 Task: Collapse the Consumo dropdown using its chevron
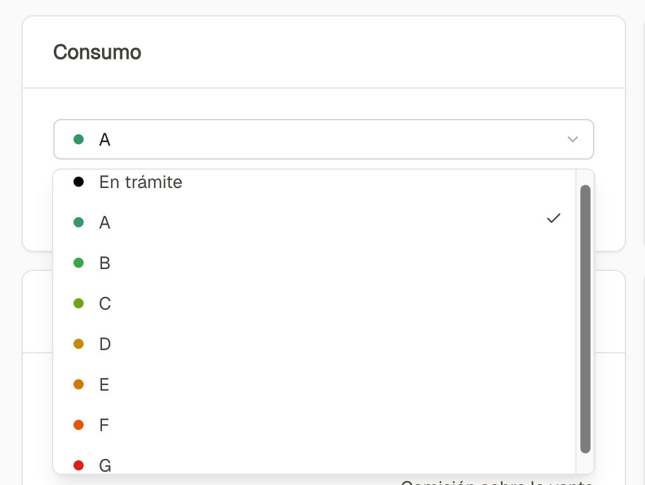572,139
